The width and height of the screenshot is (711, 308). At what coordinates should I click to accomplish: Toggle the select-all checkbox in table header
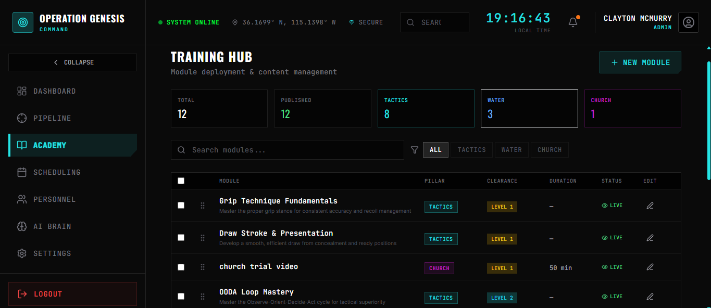coord(181,181)
